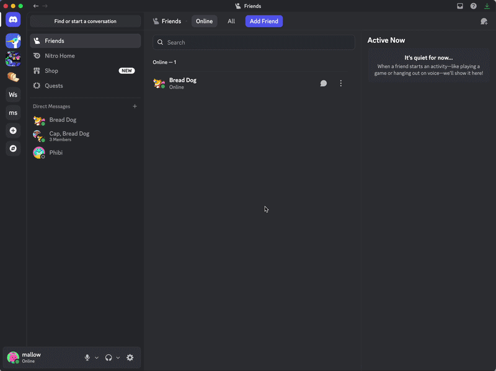Click the Active Now heading
This screenshot has width=496, height=371.
(x=386, y=40)
